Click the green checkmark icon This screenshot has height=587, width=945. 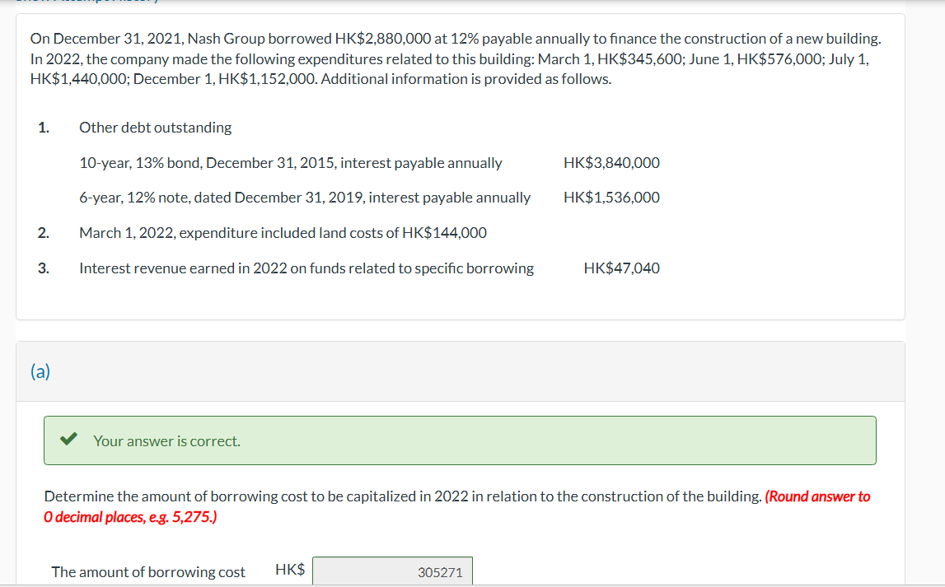tap(68, 439)
